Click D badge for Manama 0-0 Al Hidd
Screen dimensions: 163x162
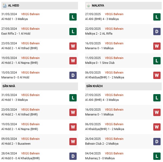73,75
